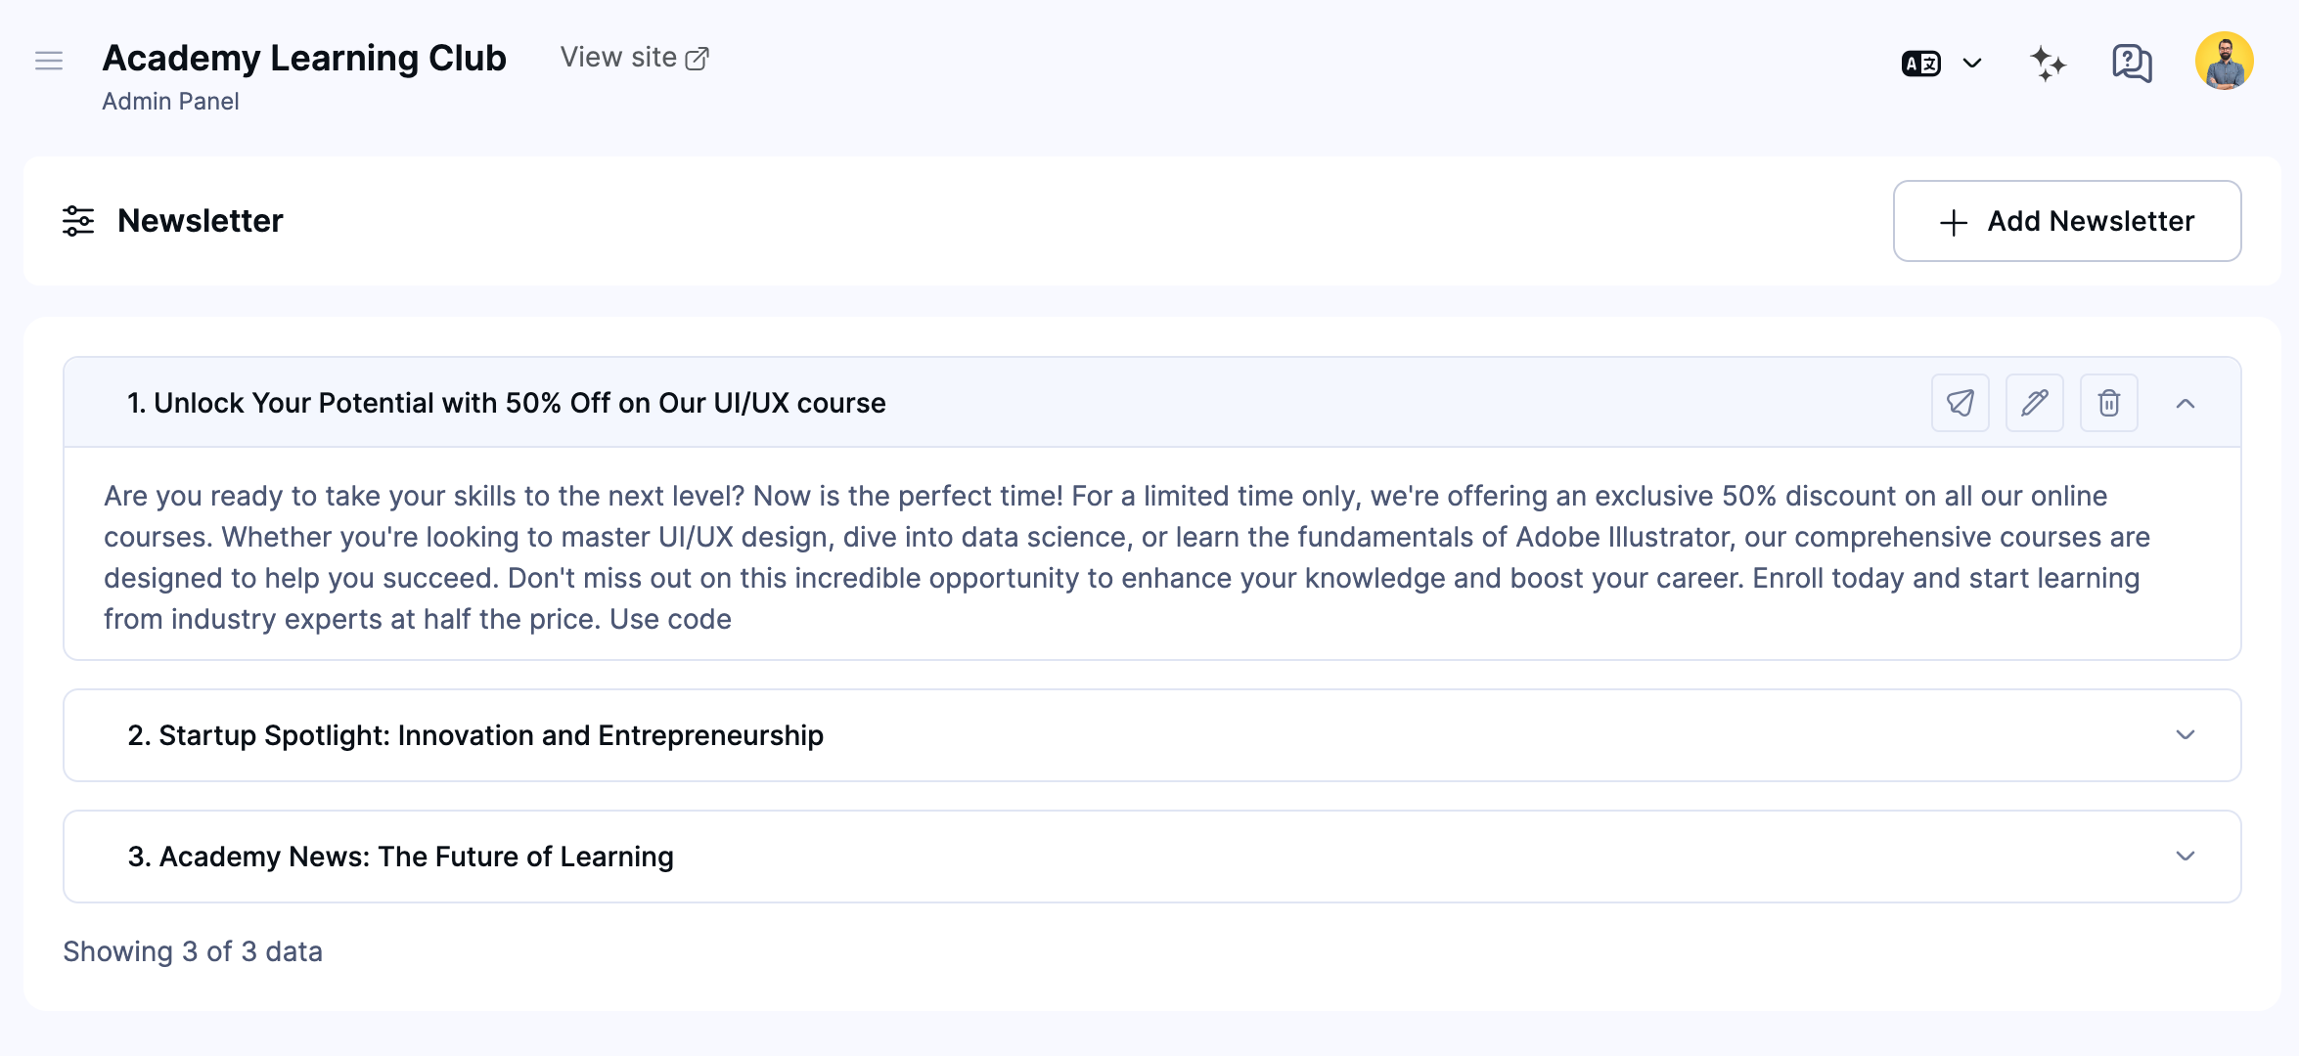Edit the UI/UX newsletter with pencil icon
The image size is (2299, 1056).
click(2034, 402)
